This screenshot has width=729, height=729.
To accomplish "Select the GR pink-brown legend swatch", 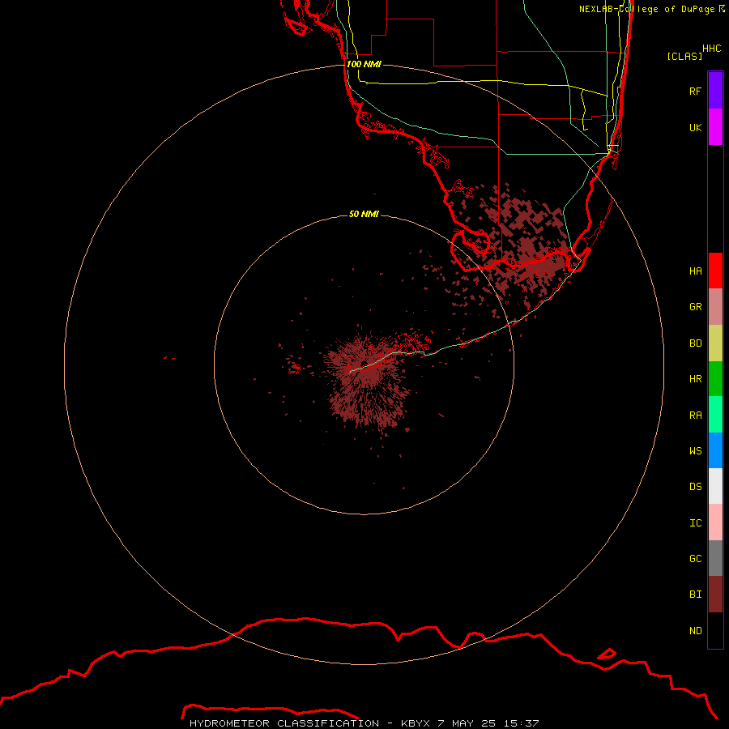I will [715, 307].
